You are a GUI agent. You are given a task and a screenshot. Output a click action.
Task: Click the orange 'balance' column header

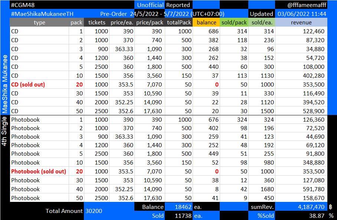click(206, 22)
